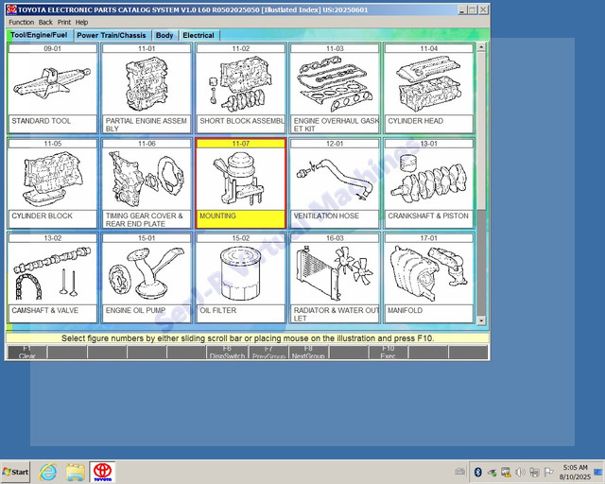The width and height of the screenshot is (605, 484).
Task: Switch to the Tool/Engine/Fuel tab
Action: (39, 35)
